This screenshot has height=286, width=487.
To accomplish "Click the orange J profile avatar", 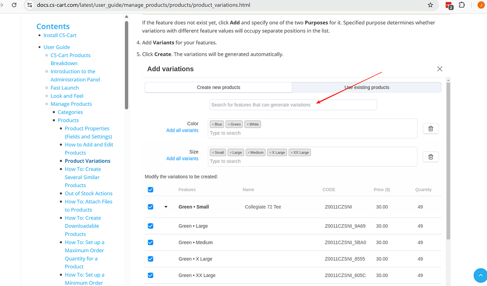I will (479, 6).
